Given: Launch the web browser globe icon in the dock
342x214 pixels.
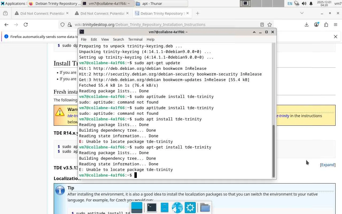Looking at the screenshot, I should 177,208.
